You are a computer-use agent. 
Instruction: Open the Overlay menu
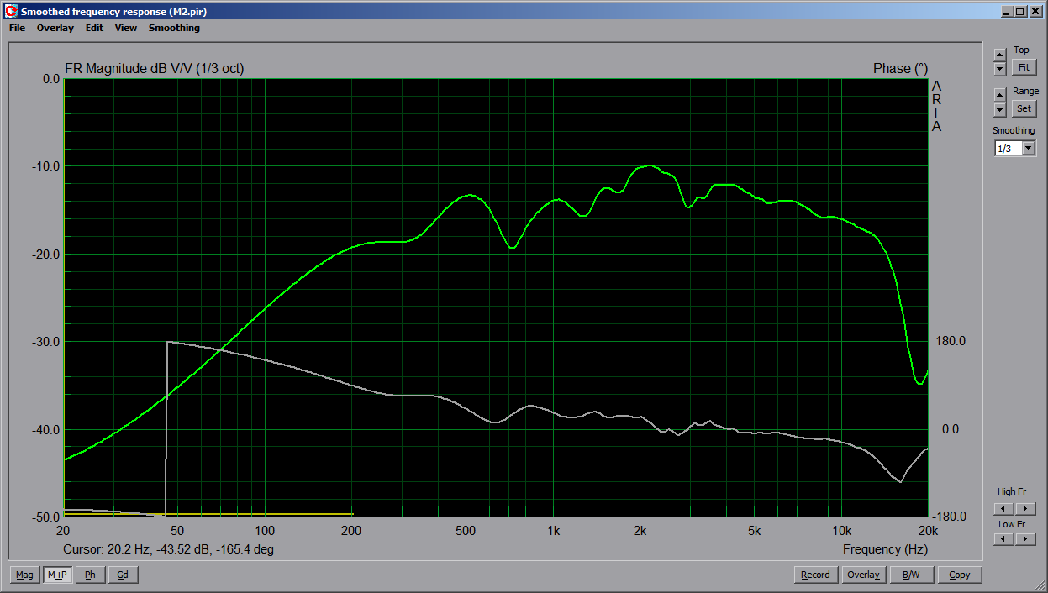pyautogui.click(x=55, y=28)
